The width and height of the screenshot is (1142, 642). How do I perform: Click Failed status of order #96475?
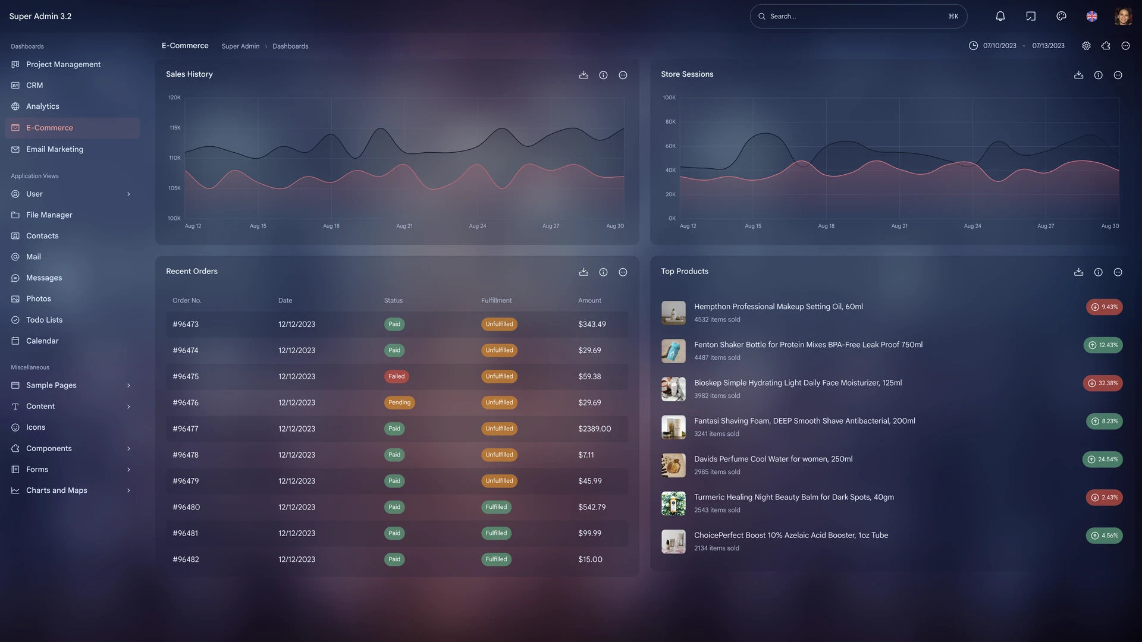[396, 376]
